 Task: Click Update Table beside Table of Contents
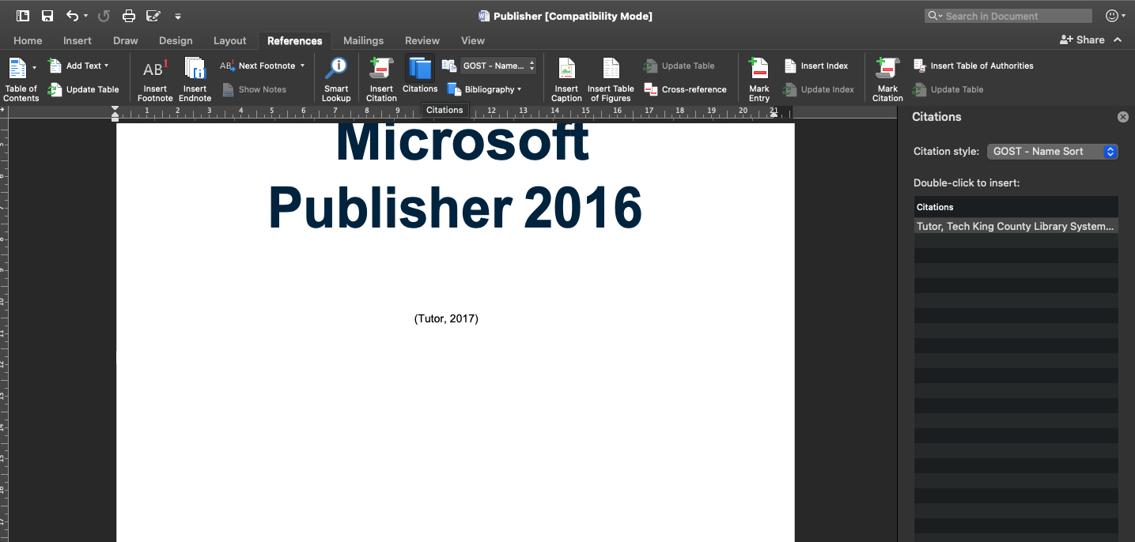point(83,89)
